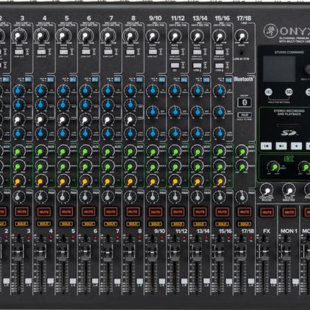Solo stereo channel 9/10
The height and width of the screenshot is (310, 310).
click(155, 224)
